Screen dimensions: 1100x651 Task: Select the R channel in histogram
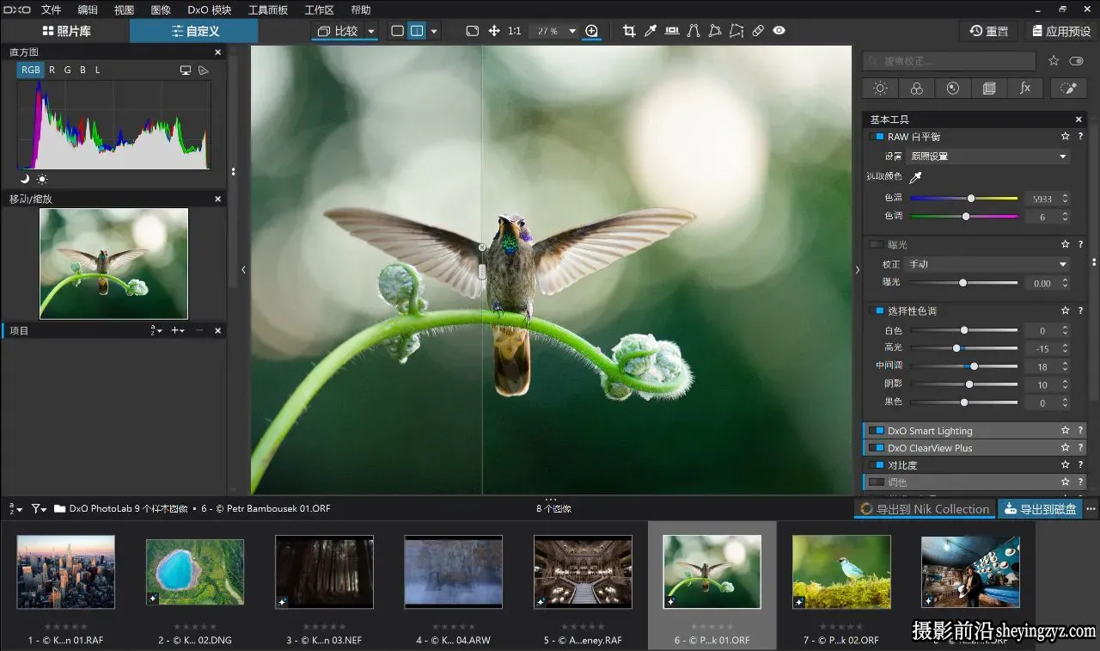click(52, 70)
